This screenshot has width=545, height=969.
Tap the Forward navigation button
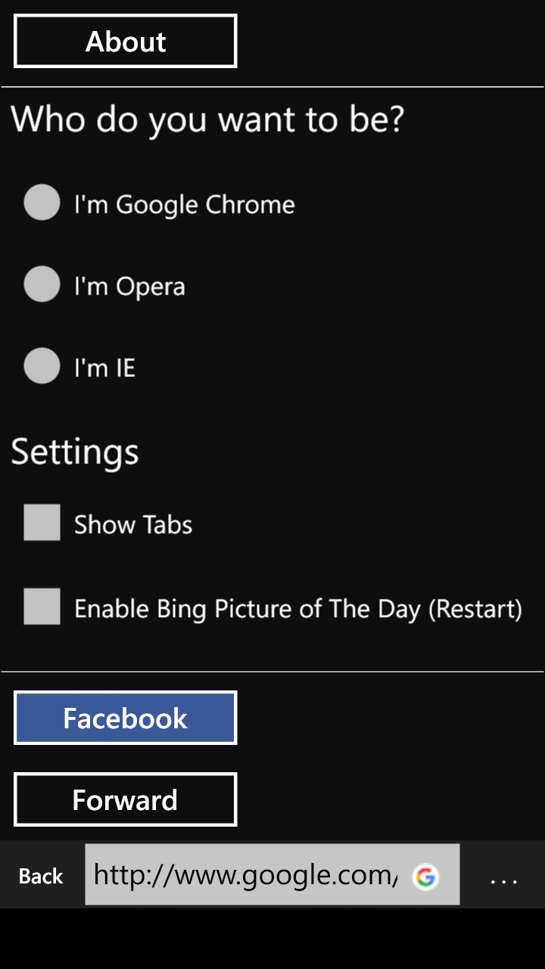126,799
